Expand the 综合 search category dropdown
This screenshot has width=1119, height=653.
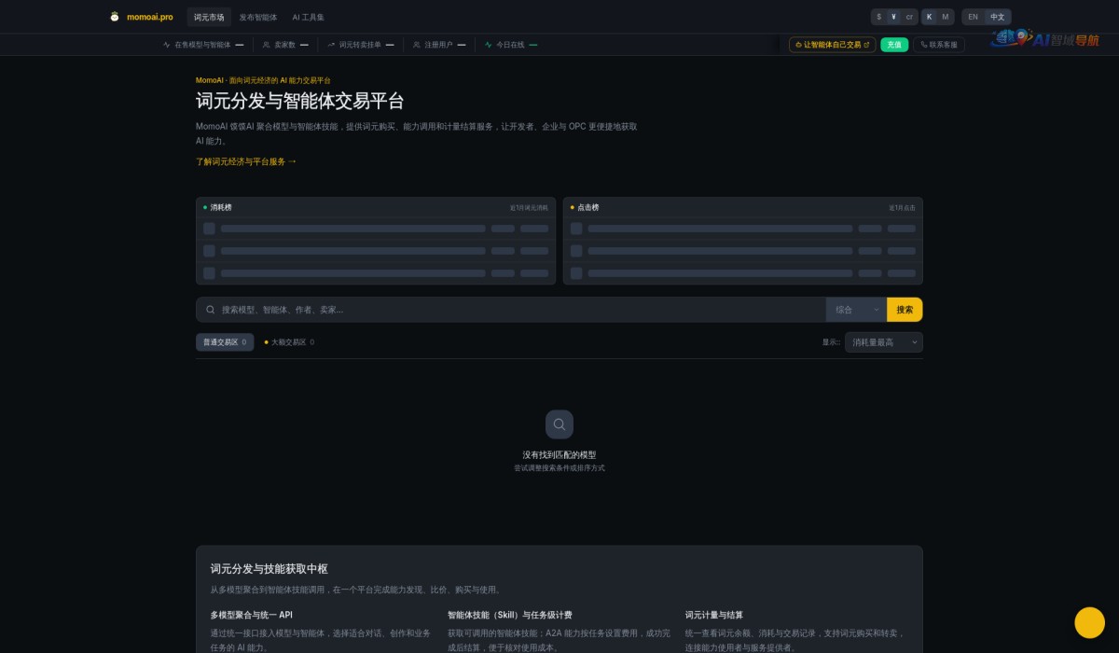pyautogui.click(x=856, y=310)
